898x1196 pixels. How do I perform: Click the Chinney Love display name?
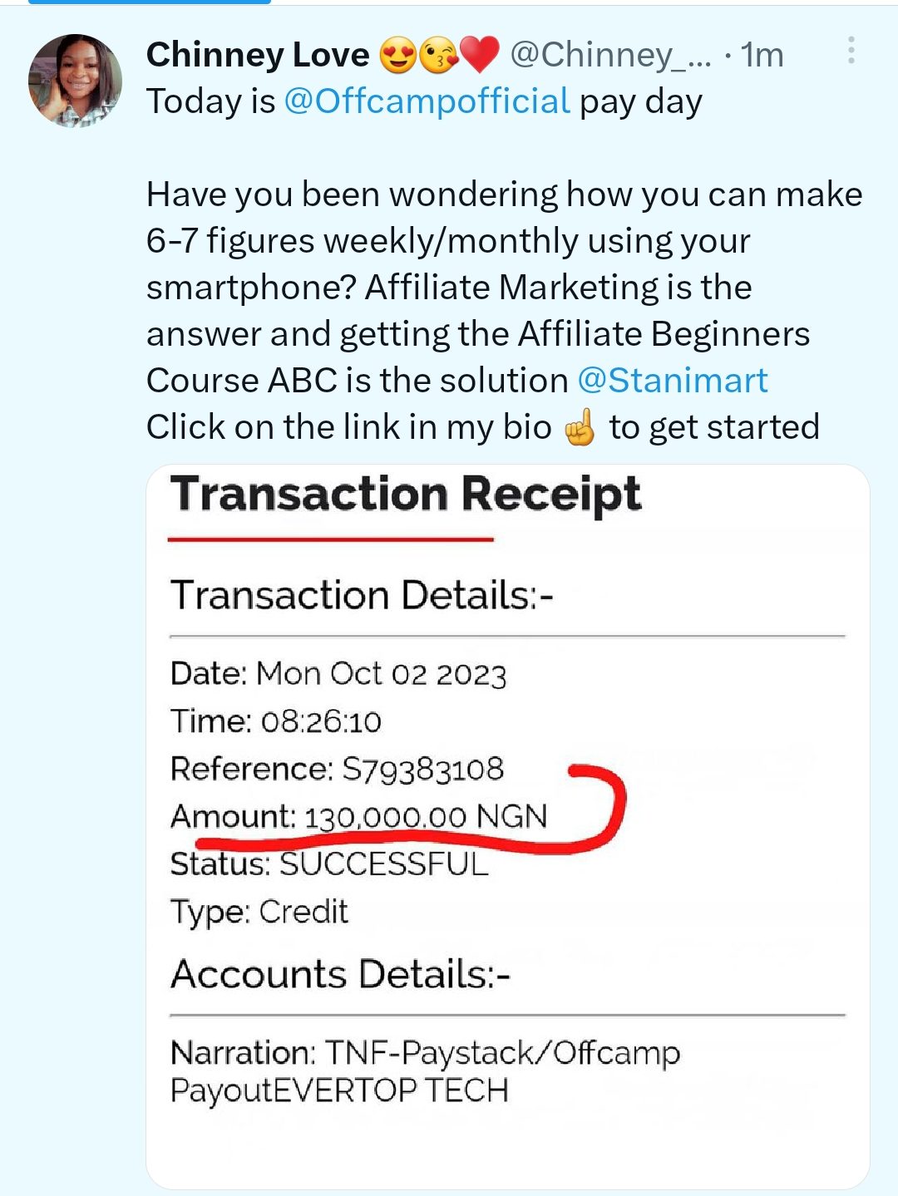pos(258,55)
